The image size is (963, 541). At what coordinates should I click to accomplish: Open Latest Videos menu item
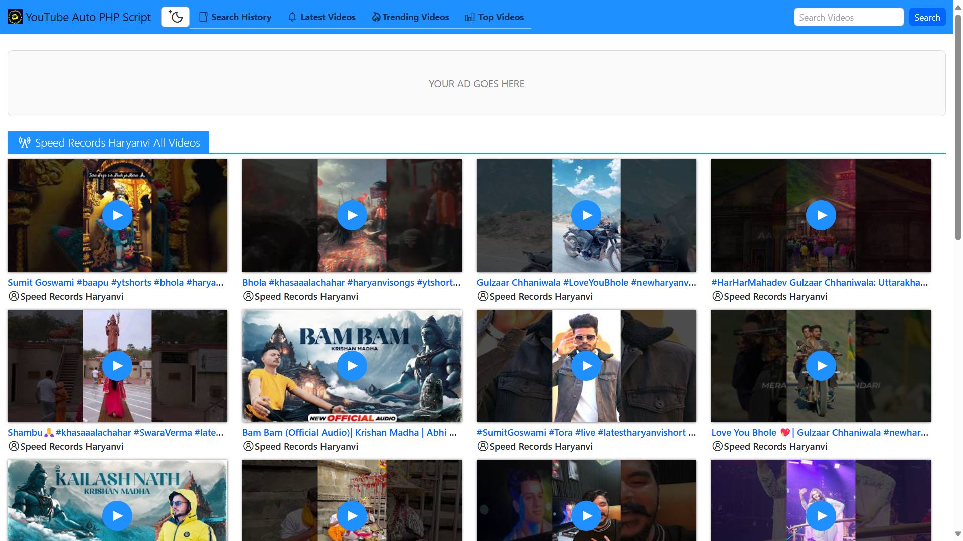(322, 17)
